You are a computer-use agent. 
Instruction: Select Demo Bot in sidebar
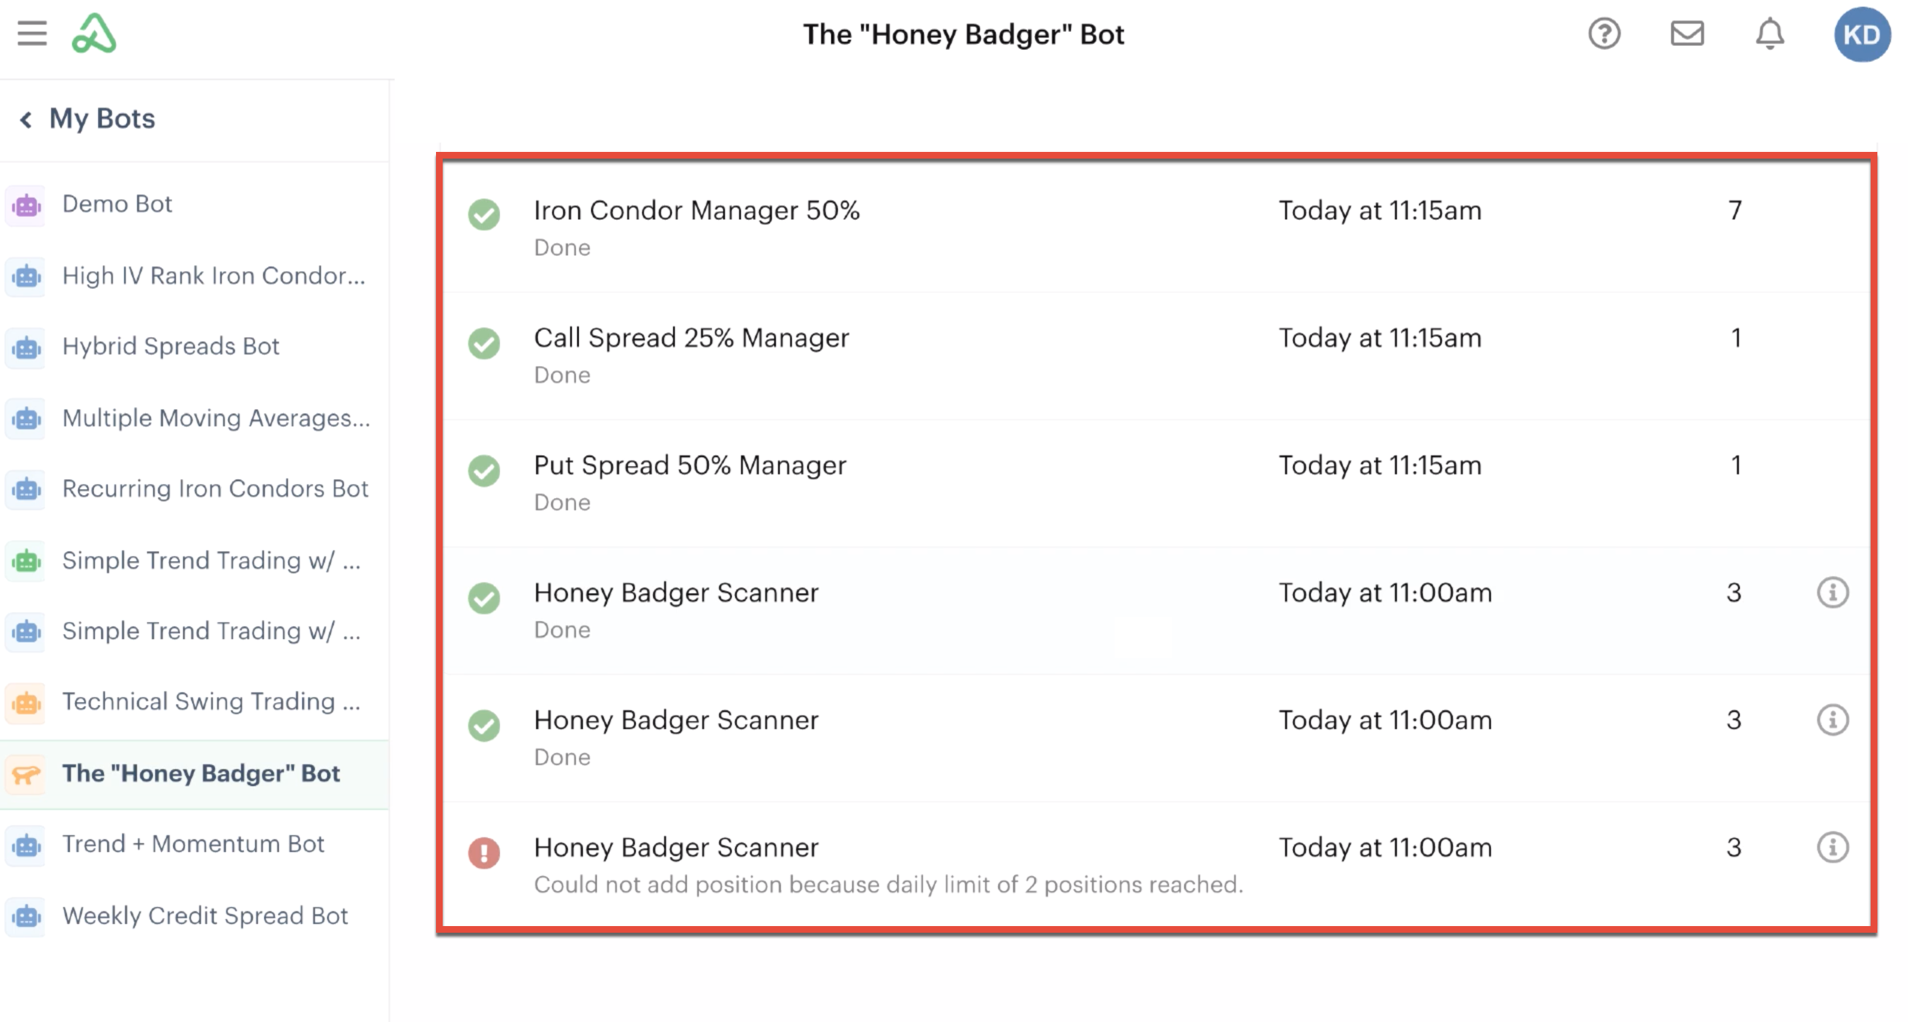[117, 205]
